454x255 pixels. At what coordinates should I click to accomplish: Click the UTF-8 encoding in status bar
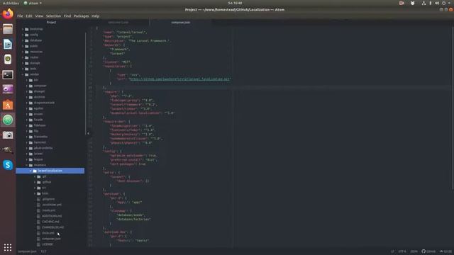click(x=402, y=251)
